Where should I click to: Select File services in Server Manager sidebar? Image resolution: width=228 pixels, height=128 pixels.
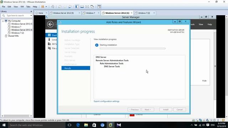coord(52,48)
